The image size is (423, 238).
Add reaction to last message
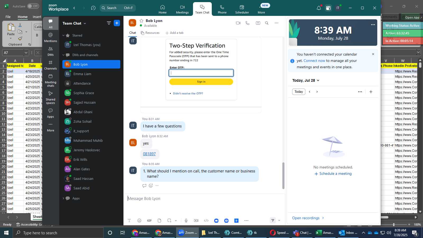pyautogui.click(x=151, y=186)
